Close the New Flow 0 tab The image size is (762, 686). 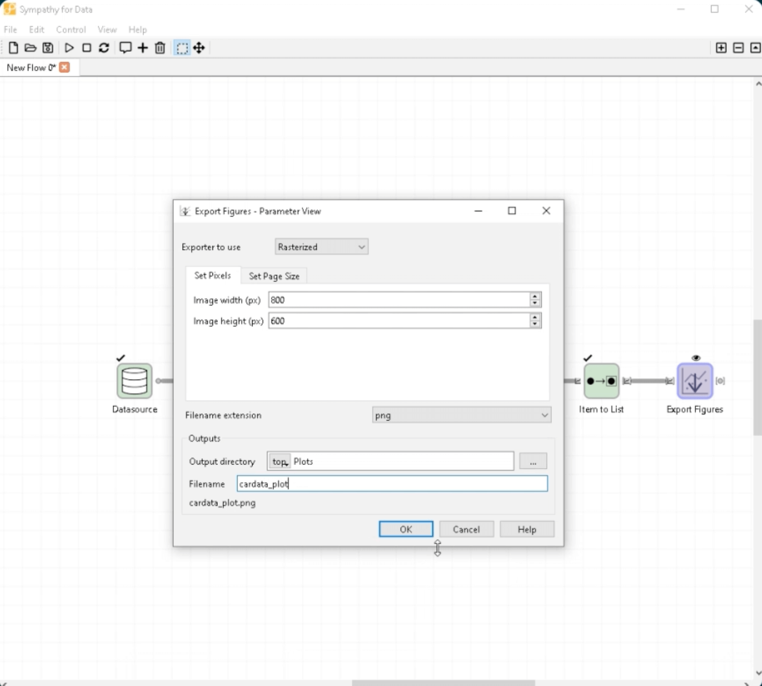(x=64, y=67)
